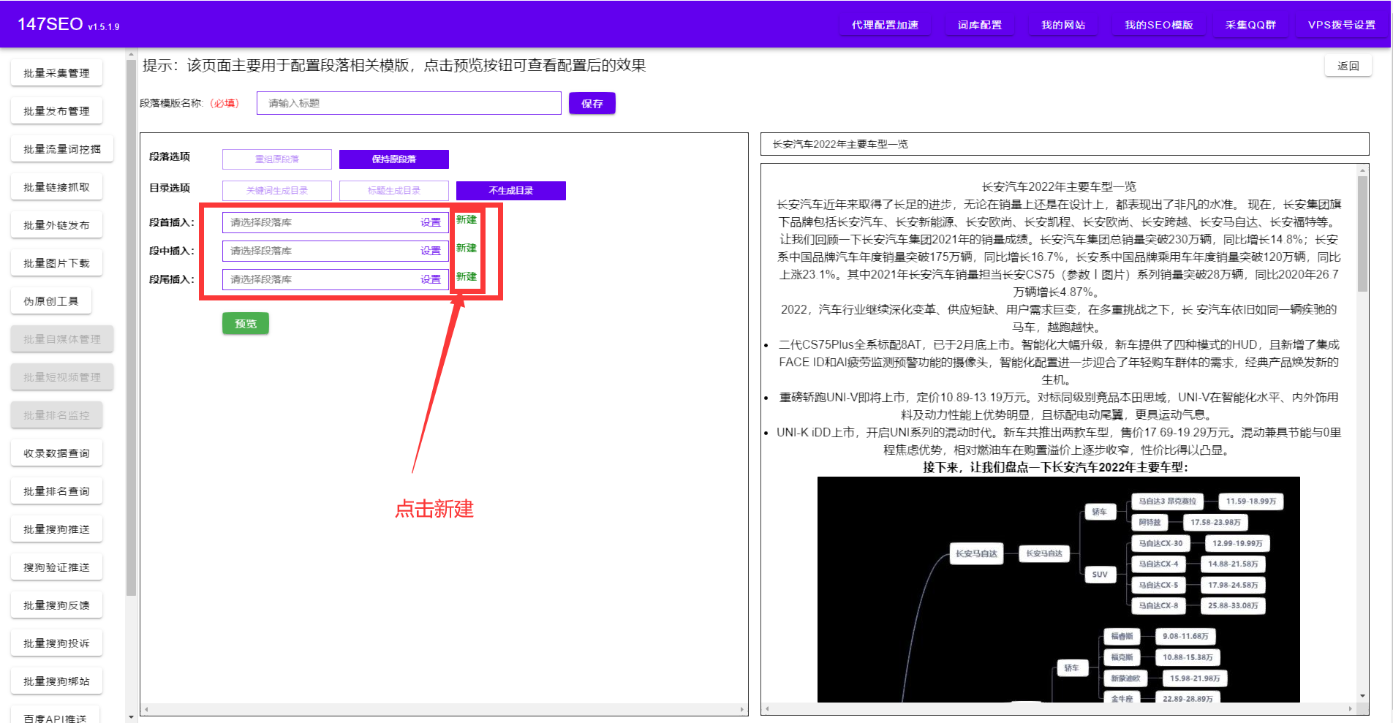Click the 147SEO logo title
The image size is (1393, 723).
[x=50, y=24]
